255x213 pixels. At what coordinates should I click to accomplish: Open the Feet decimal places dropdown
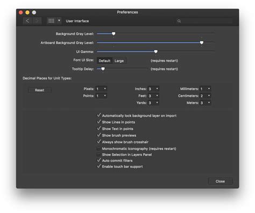[x=153, y=96]
